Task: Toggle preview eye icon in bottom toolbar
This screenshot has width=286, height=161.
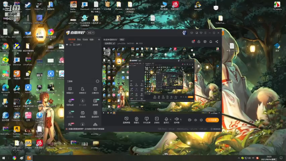Action: [x=195, y=120]
